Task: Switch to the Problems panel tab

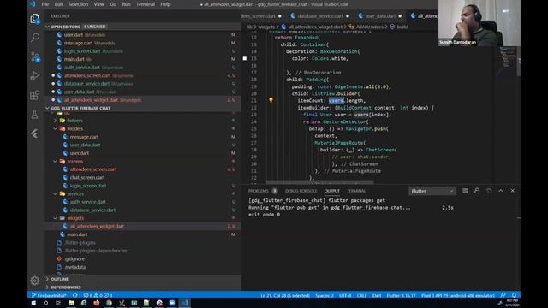Action: pyautogui.click(x=258, y=191)
